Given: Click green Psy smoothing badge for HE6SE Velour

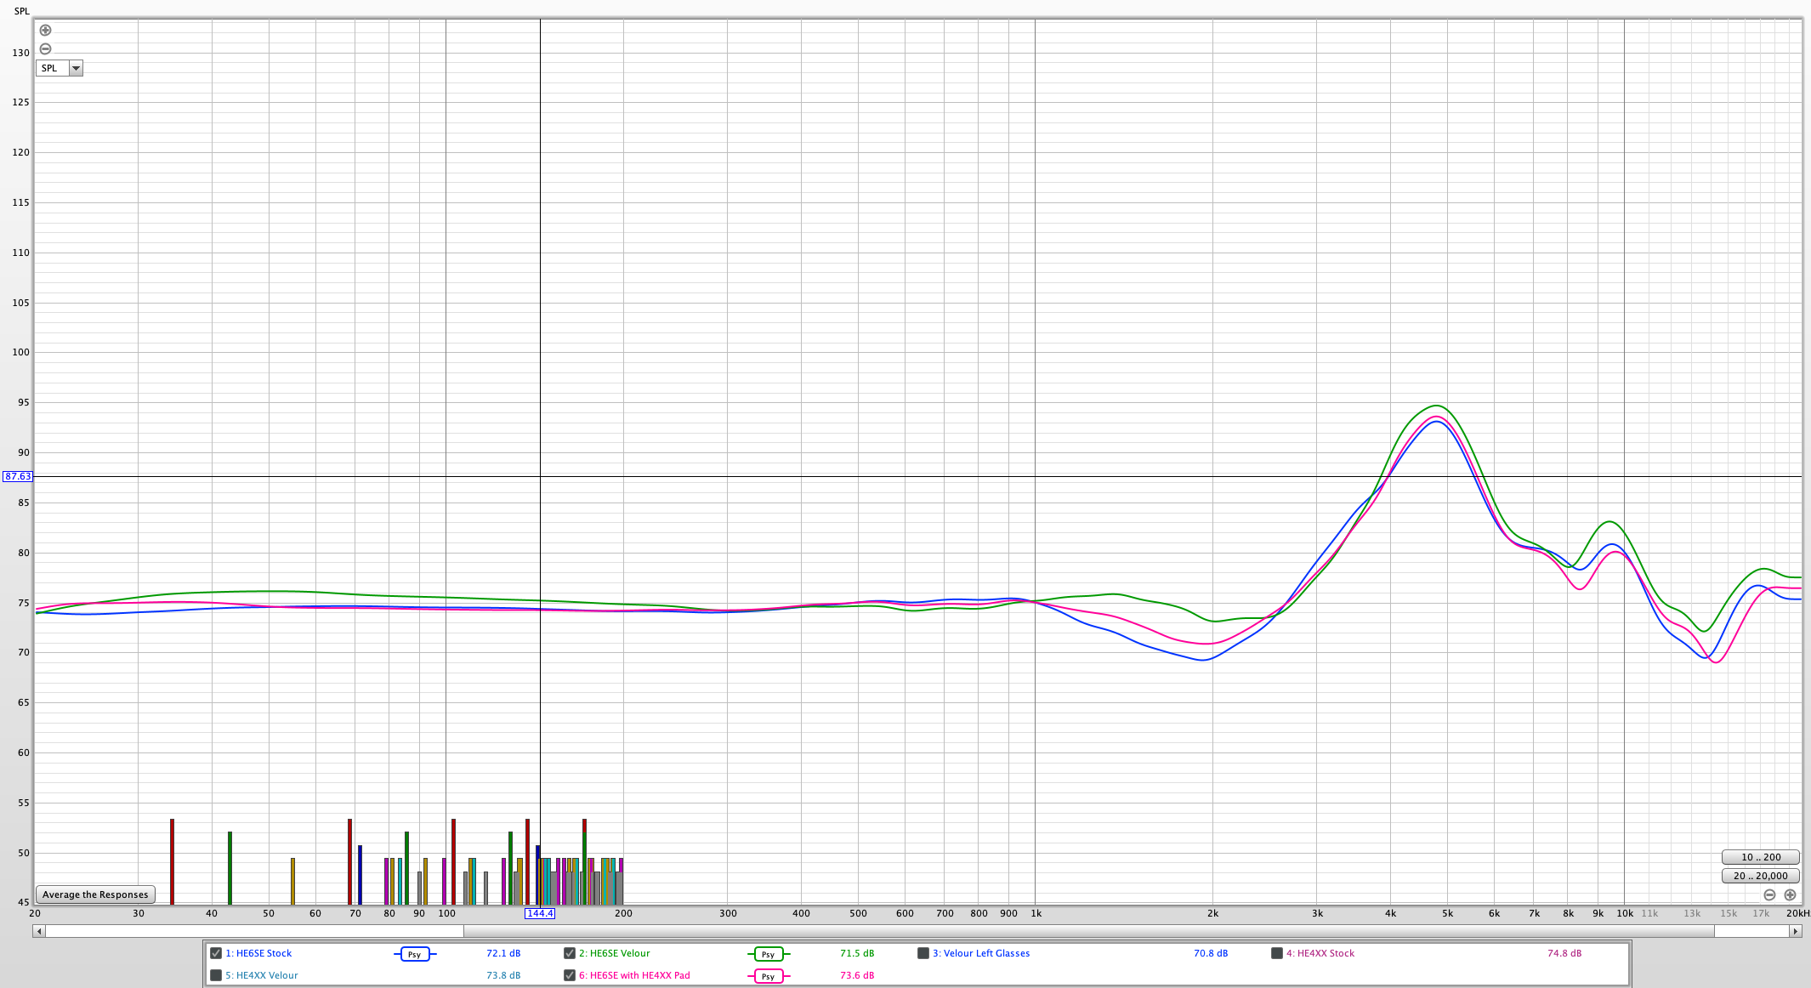Looking at the screenshot, I should point(768,954).
